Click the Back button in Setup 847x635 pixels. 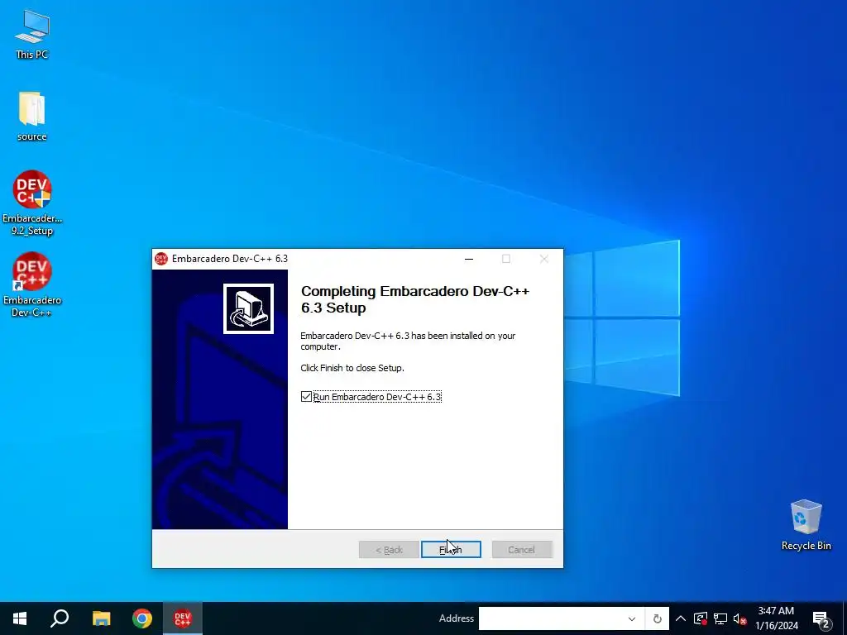click(x=389, y=549)
